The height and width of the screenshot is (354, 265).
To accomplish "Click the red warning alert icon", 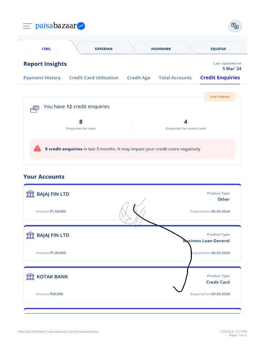I will pyautogui.click(x=37, y=149).
